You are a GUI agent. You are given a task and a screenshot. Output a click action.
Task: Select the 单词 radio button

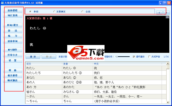coord(30,12)
